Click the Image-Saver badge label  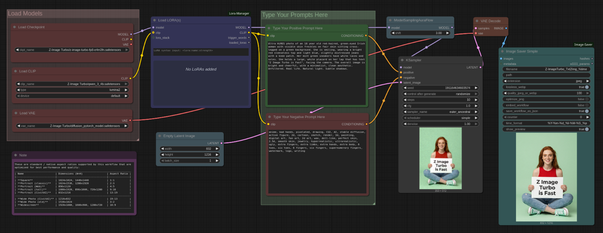pos(583,45)
